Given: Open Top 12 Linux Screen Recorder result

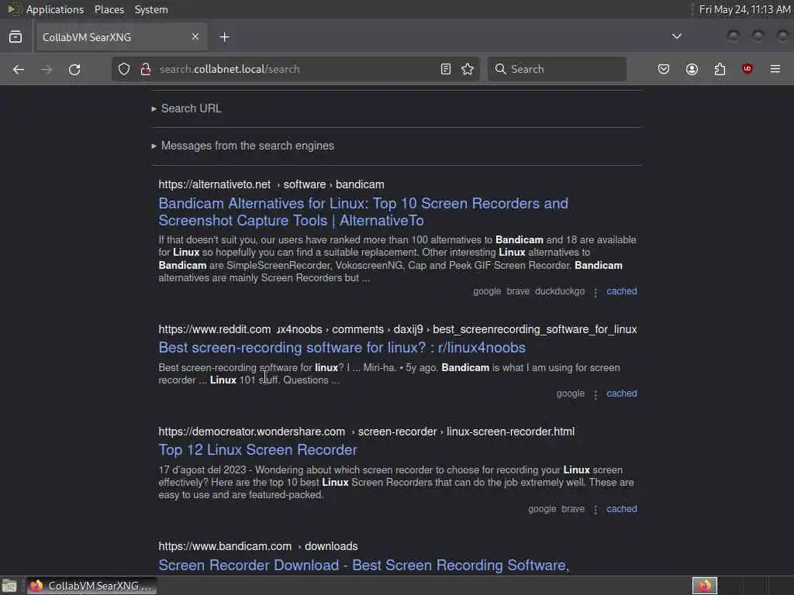Looking at the screenshot, I should (257, 450).
